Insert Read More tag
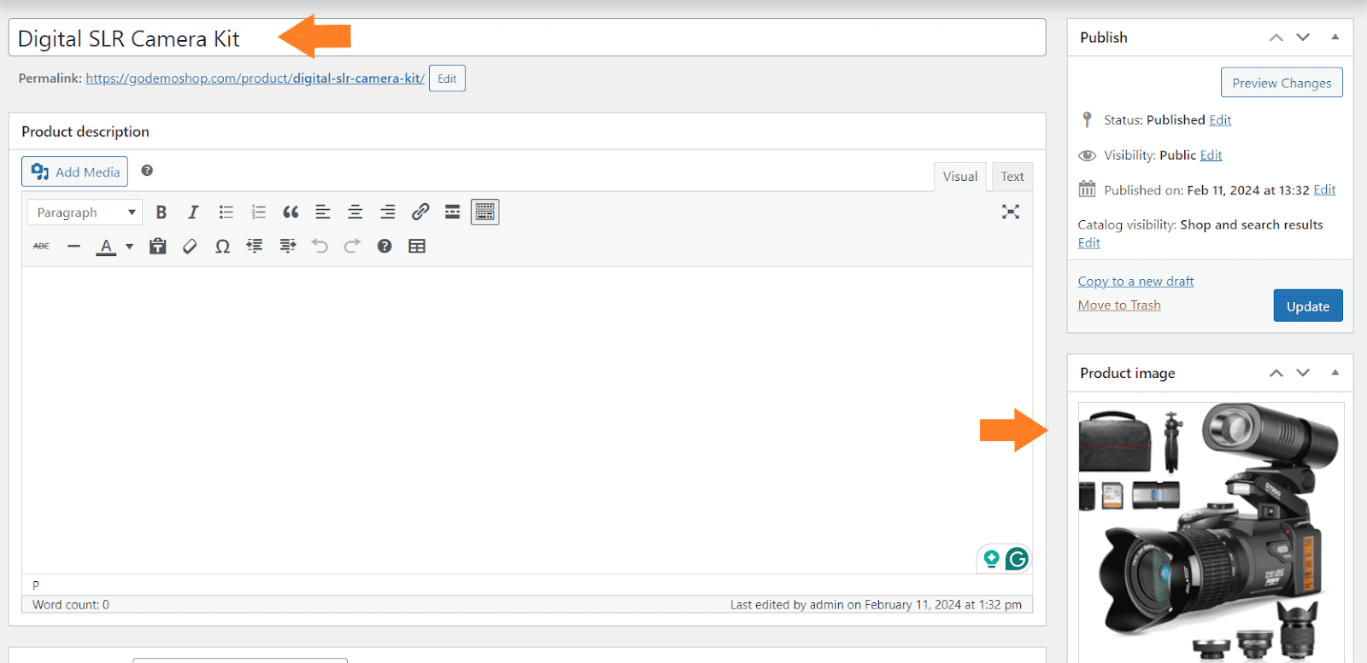Viewport: 1367px width, 663px height. pos(453,212)
